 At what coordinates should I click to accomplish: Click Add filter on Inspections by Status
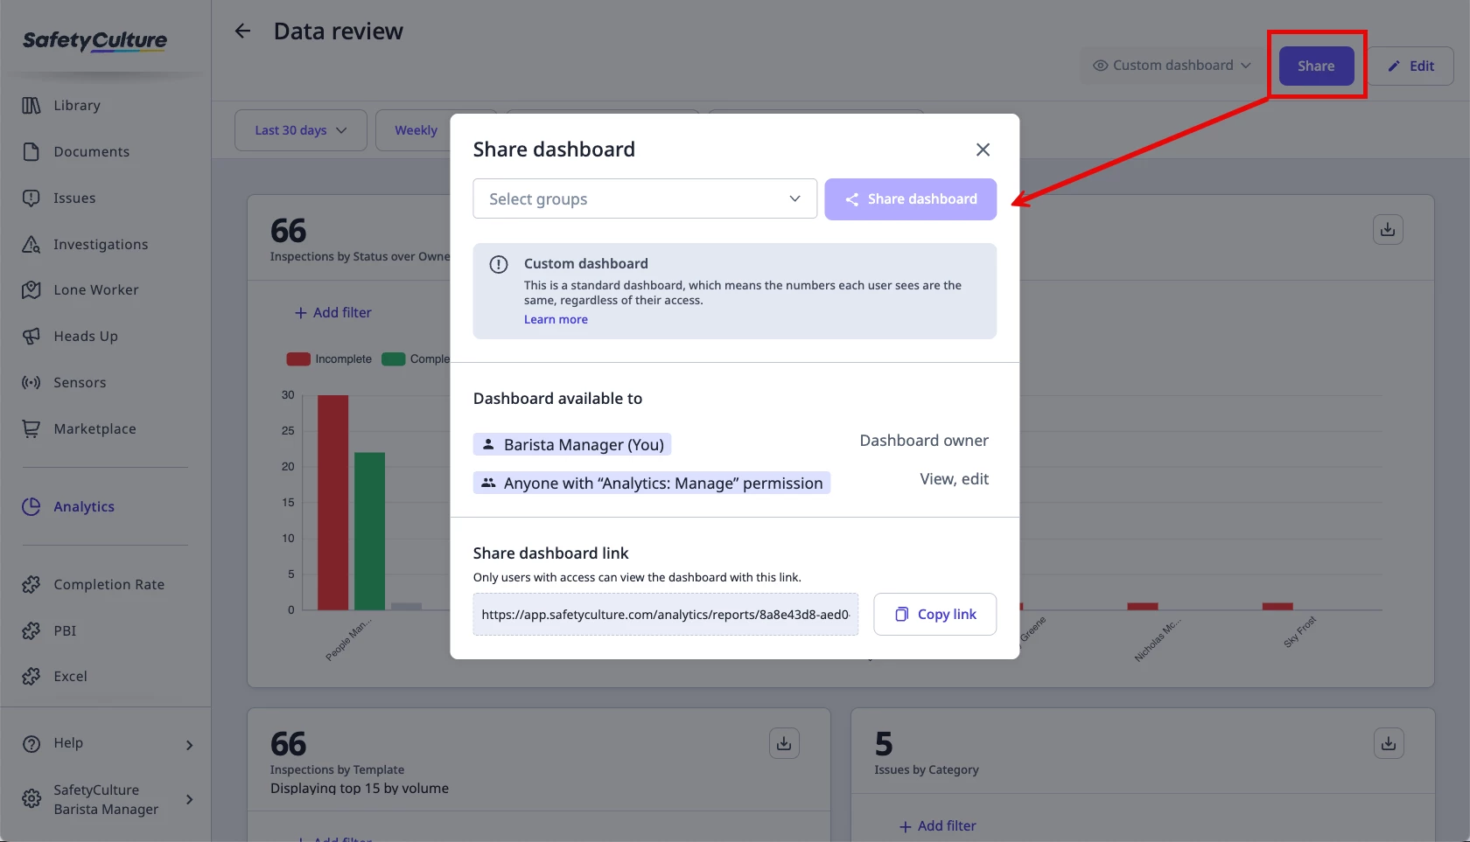click(332, 312)
